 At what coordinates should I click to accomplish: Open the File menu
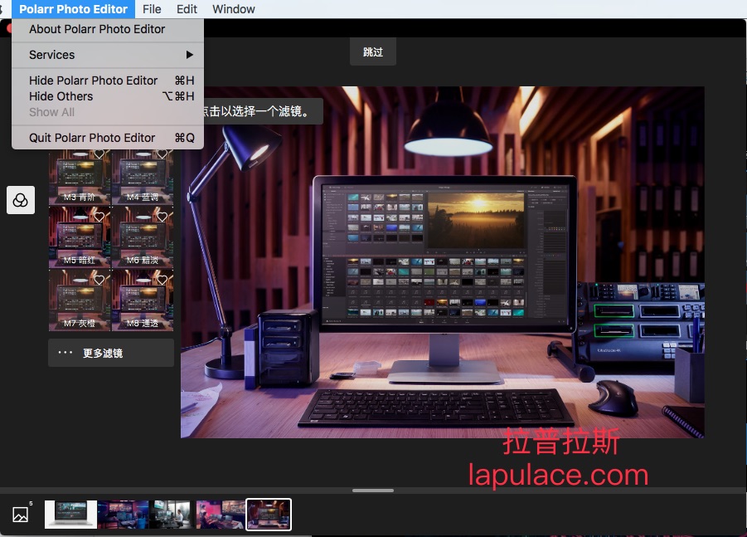pyautogui.click(x=152, y=9)
